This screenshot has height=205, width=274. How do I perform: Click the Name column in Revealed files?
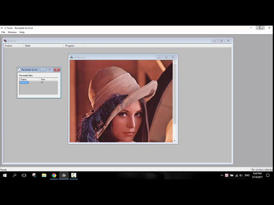29,79
